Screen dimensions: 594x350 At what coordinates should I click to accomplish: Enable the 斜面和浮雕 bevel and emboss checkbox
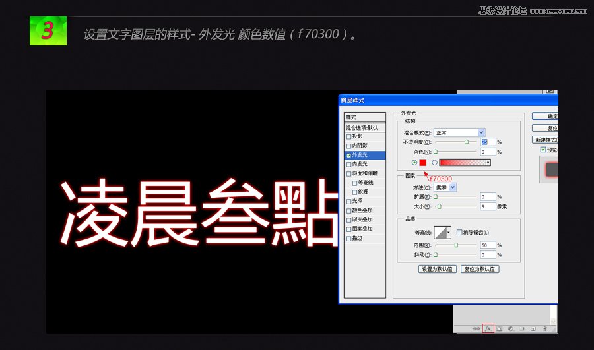[x=349, y=173]
